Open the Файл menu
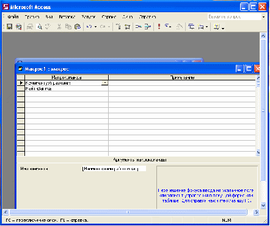Image resolution: width=270 pixels, height=226 pixels. pos(13,17)
